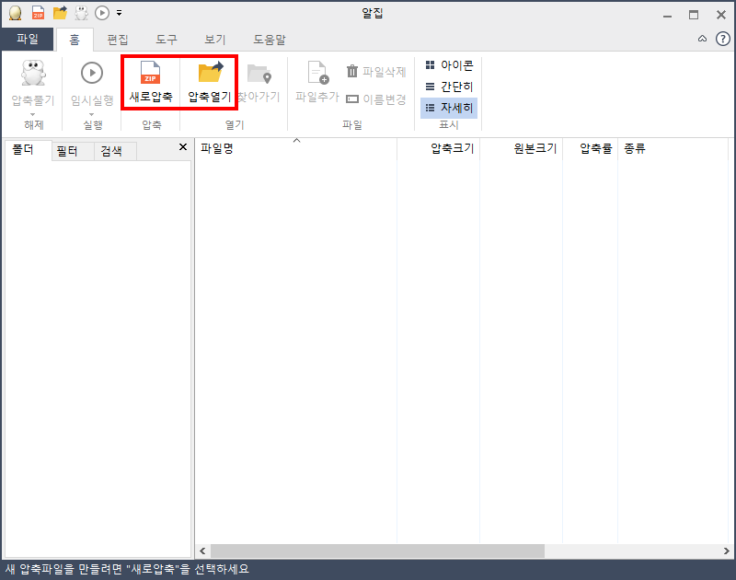Expand the 임시실행 dropdown arrow
The image size is (736, 580).
click(91, 114)
